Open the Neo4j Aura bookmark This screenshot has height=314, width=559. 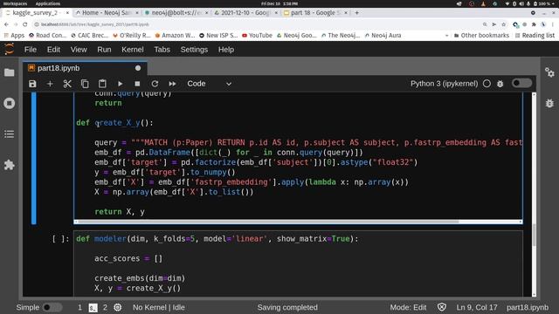tap(383, 35)
